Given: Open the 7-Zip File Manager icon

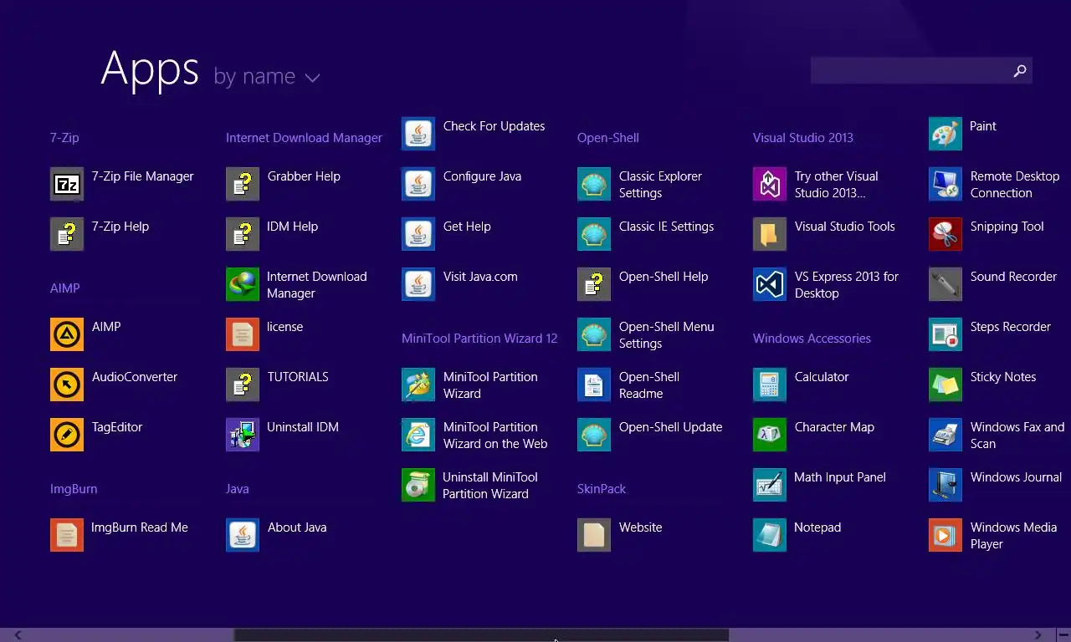Looking at the screenshot, I should tap(67, 184).
